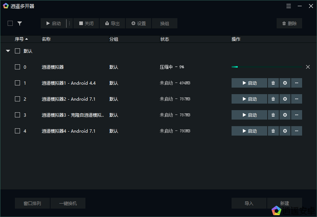
Task: Sort by the 序号 column header
Action: tap(21, 39)
